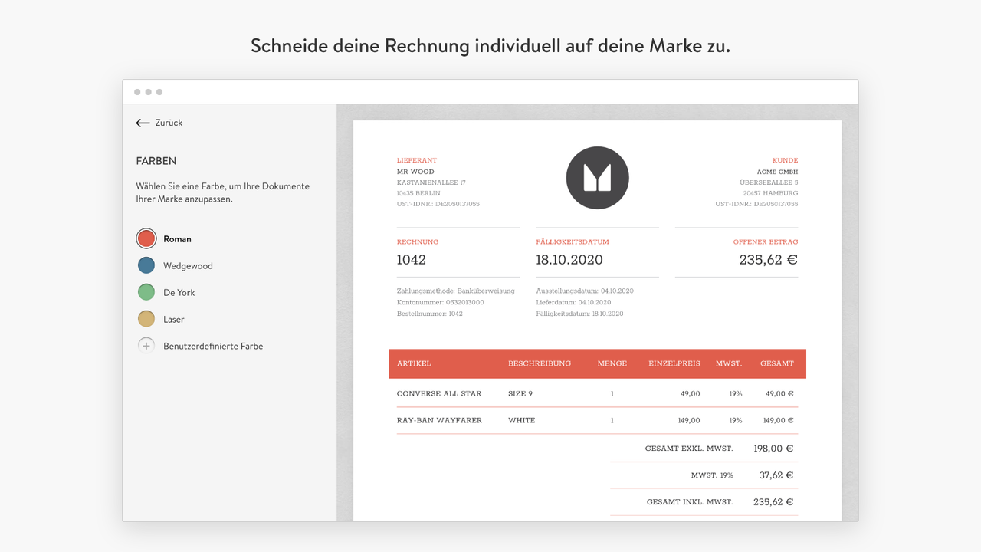Select the gold Laser color swatch
The image size is (981, 552).
coord(146,319)
